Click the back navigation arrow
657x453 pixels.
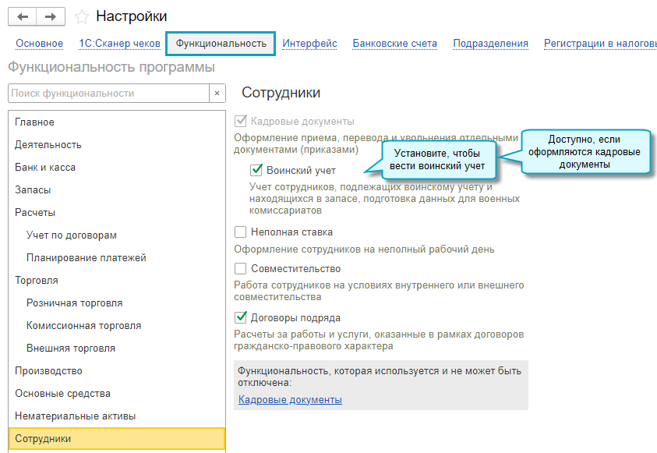[22, 16]
